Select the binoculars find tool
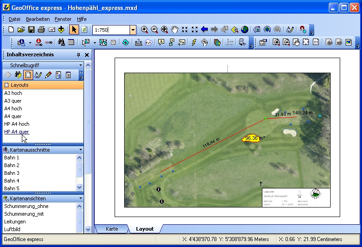 point(61,42)
